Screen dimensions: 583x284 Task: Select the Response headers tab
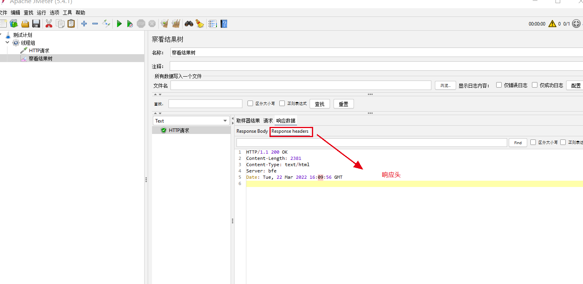click(x=290, y=131)
